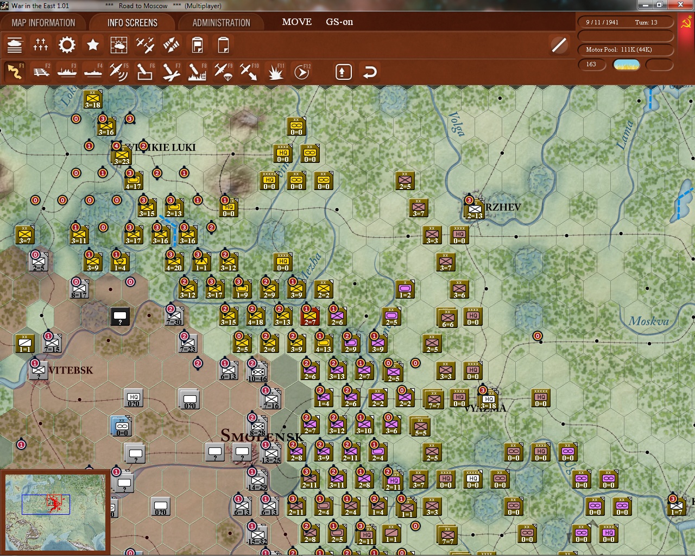Open the losses screen crosses icon
695x556 pixels.
[x=41, y=45]
